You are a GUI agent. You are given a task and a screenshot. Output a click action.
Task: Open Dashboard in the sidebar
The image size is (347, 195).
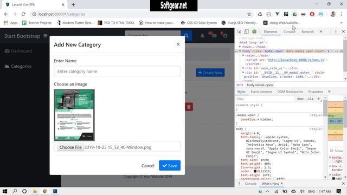pyautogui.click(x=18, y=51)
